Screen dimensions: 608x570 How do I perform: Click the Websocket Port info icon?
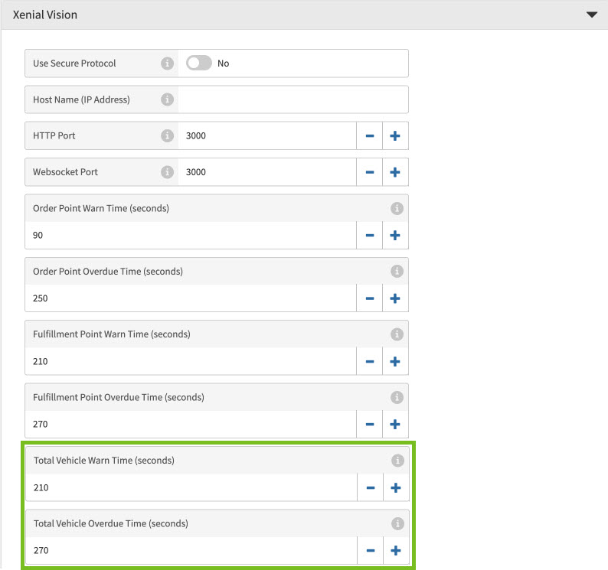point(167,172)
